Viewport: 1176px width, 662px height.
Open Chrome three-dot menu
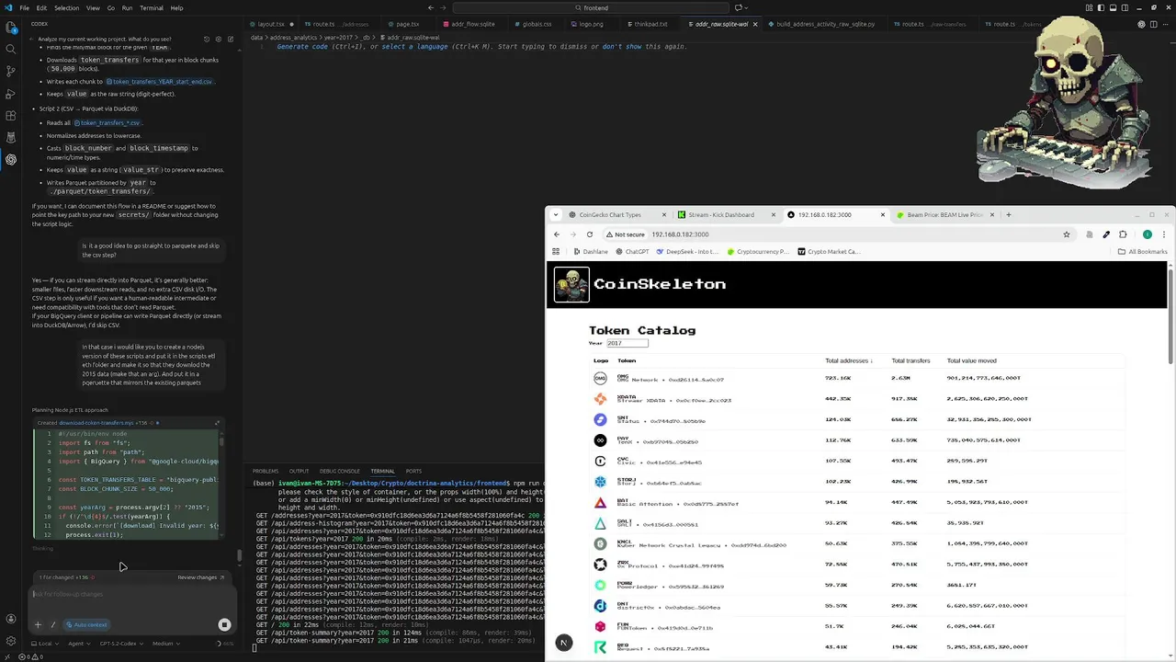click(x=1164, y=234)
